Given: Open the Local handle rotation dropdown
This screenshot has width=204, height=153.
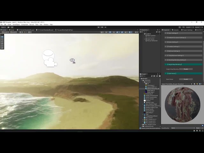Looking at the screenshot, I should click(13, 32).
